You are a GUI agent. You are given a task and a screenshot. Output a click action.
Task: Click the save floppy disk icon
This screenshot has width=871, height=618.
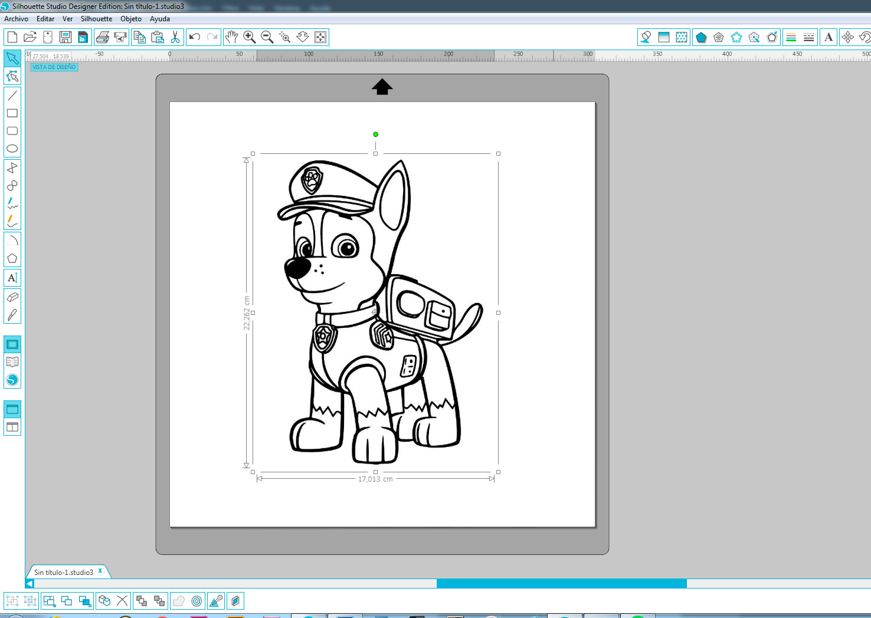66,37
